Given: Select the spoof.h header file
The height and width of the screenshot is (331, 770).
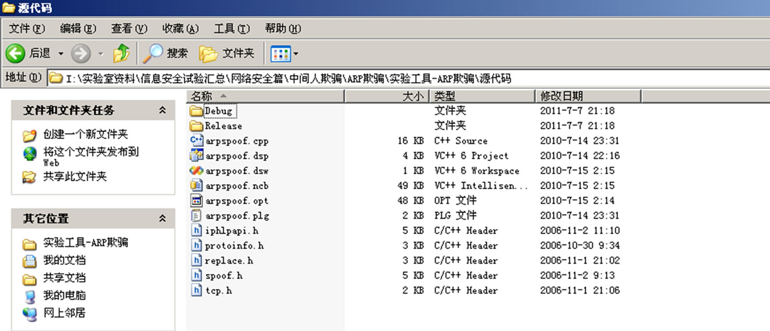Looking at the screenshot, I should pos(223,275).
